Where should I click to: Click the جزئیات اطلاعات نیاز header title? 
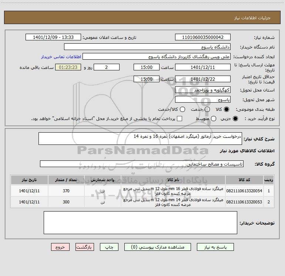click(x=252, y=18)
